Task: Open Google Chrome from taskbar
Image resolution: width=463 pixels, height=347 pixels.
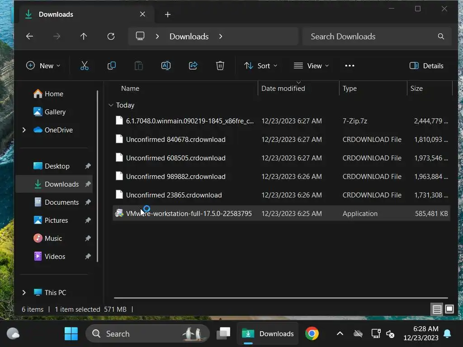Action: [312, 334]
